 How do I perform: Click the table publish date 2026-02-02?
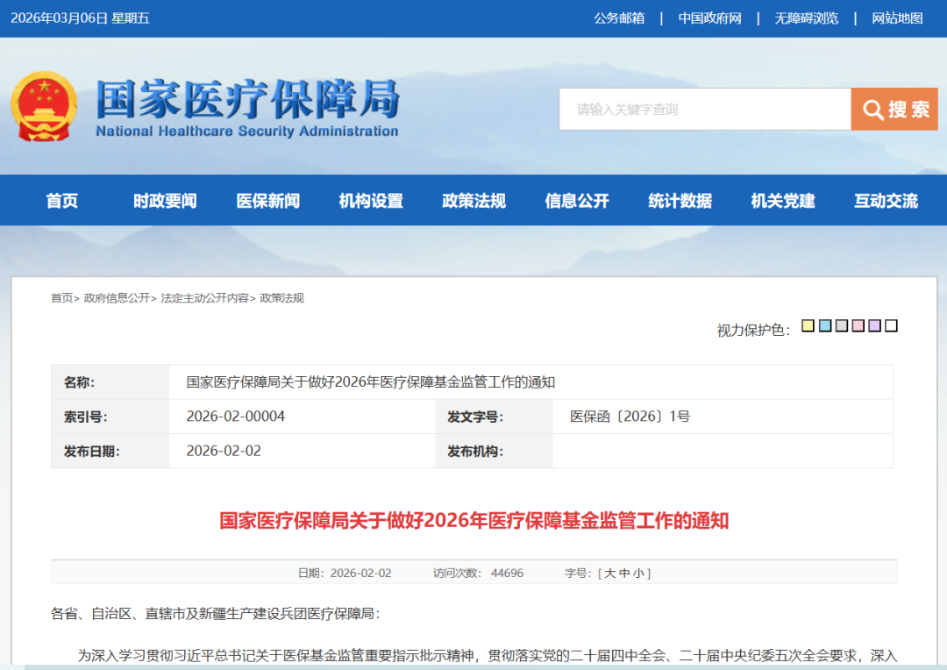[224, 451]
